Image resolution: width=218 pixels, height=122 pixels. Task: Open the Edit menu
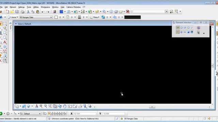(6, 7)
